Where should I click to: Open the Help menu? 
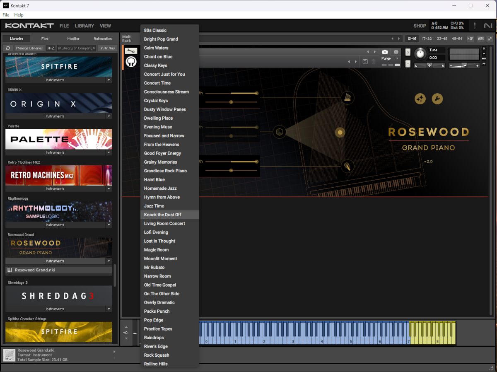[x=19, y=15]
